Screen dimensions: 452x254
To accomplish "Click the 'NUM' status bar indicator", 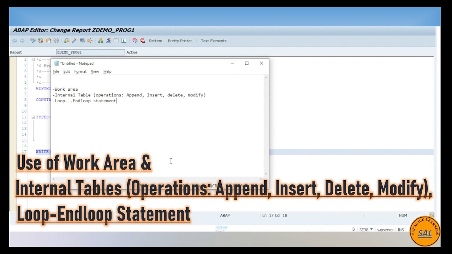I will click(x=403, y=215).
